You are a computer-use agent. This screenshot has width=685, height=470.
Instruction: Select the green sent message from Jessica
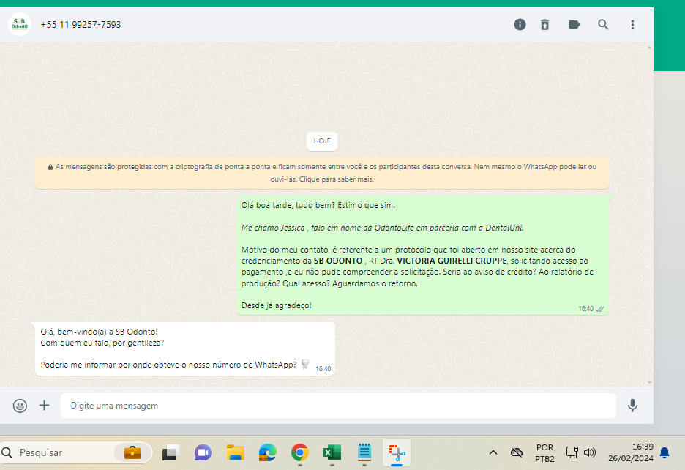pyautogui.click(x=422, y=255)
